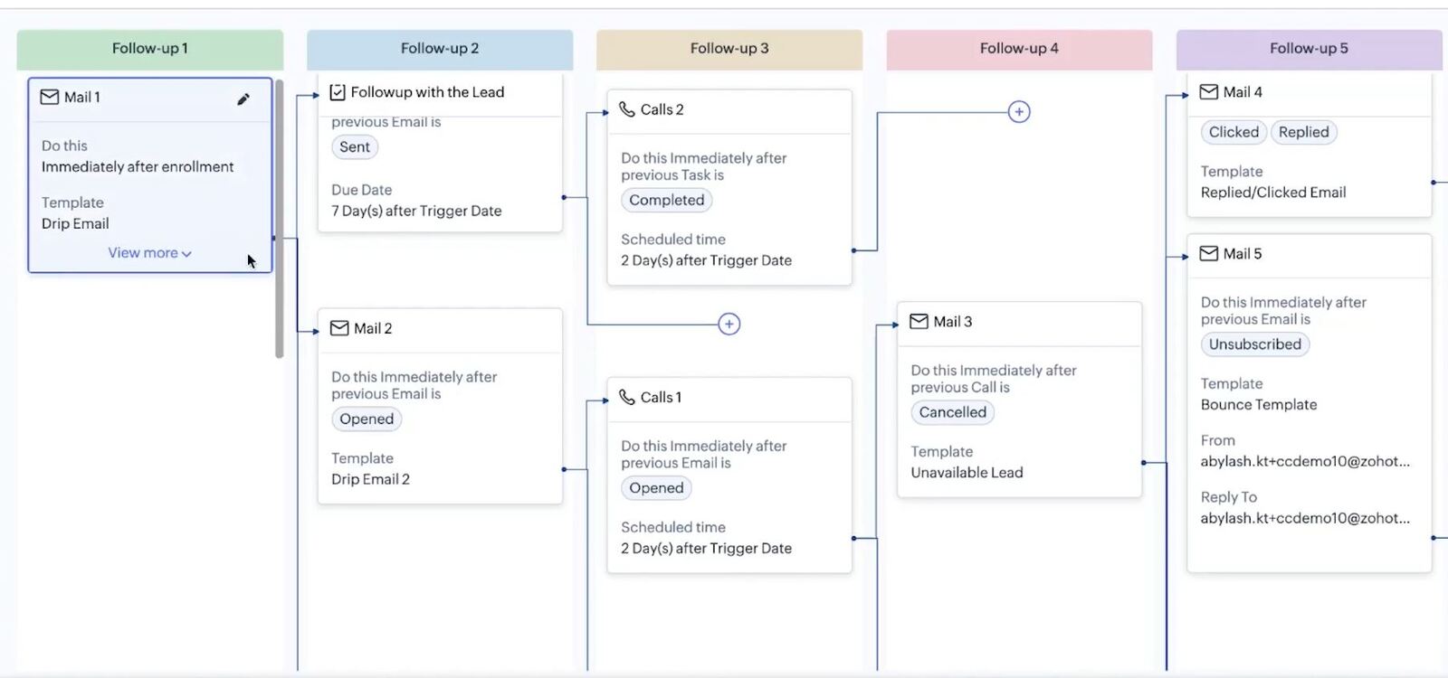Click the envelope icon on Mail 5 card

(x=1208, y=254)
